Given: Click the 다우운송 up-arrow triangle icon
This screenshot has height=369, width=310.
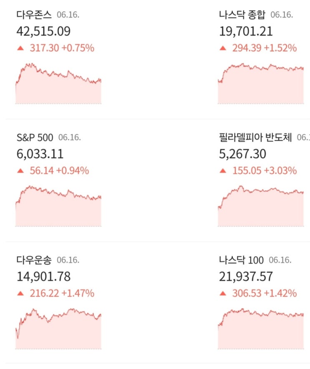Looking at the screenshot, I should point(20,294).
